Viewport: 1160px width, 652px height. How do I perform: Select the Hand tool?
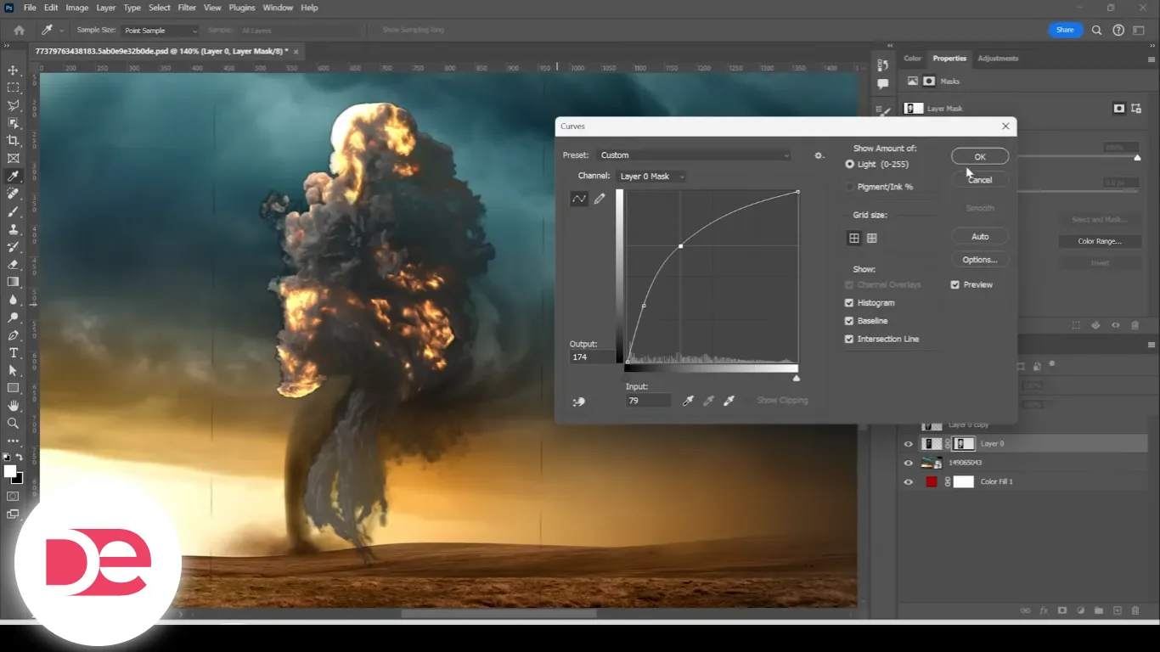pos(13,406)
